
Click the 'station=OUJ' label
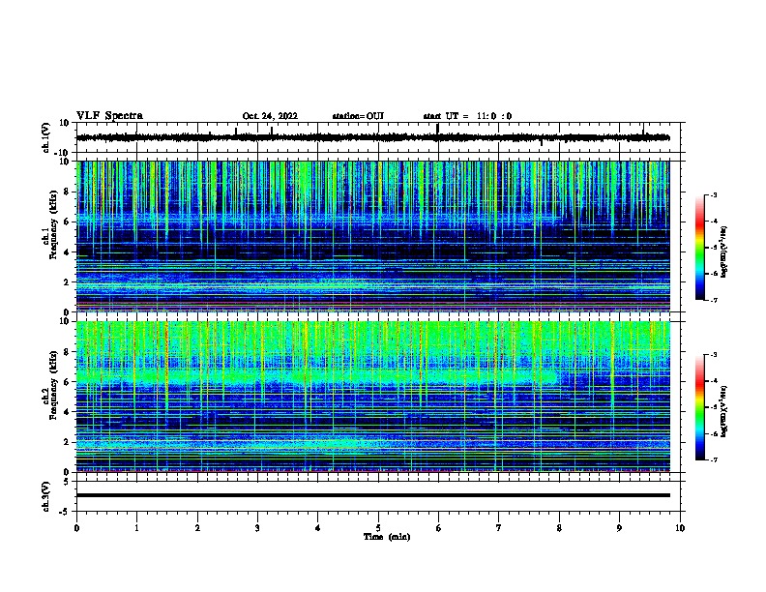[x=358, y=116]
